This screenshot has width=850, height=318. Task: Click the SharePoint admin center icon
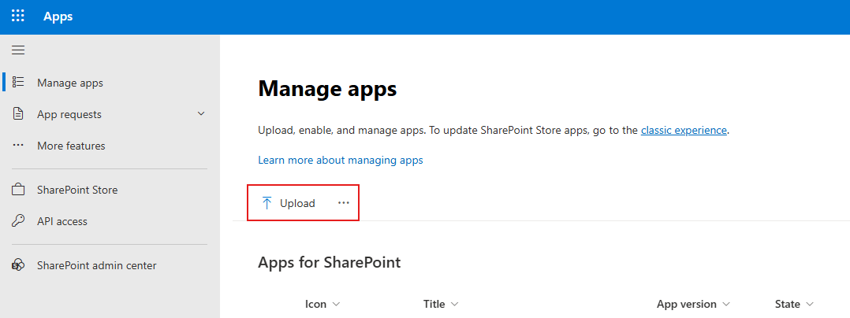(x=18, y=266)
